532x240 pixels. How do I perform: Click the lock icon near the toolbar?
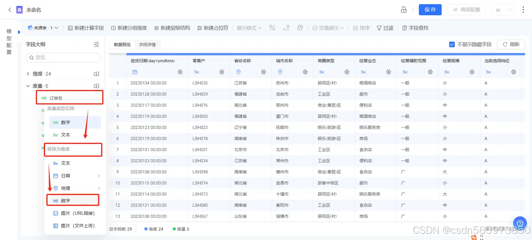[404, 9]
